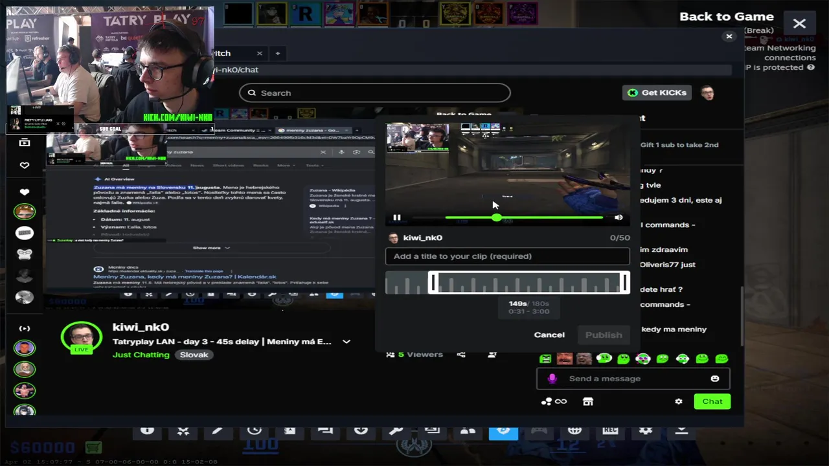This screenshot has height=466, width=829.
Task: Select the last emote in chat emote row
Action: click(x=721, y=359)
